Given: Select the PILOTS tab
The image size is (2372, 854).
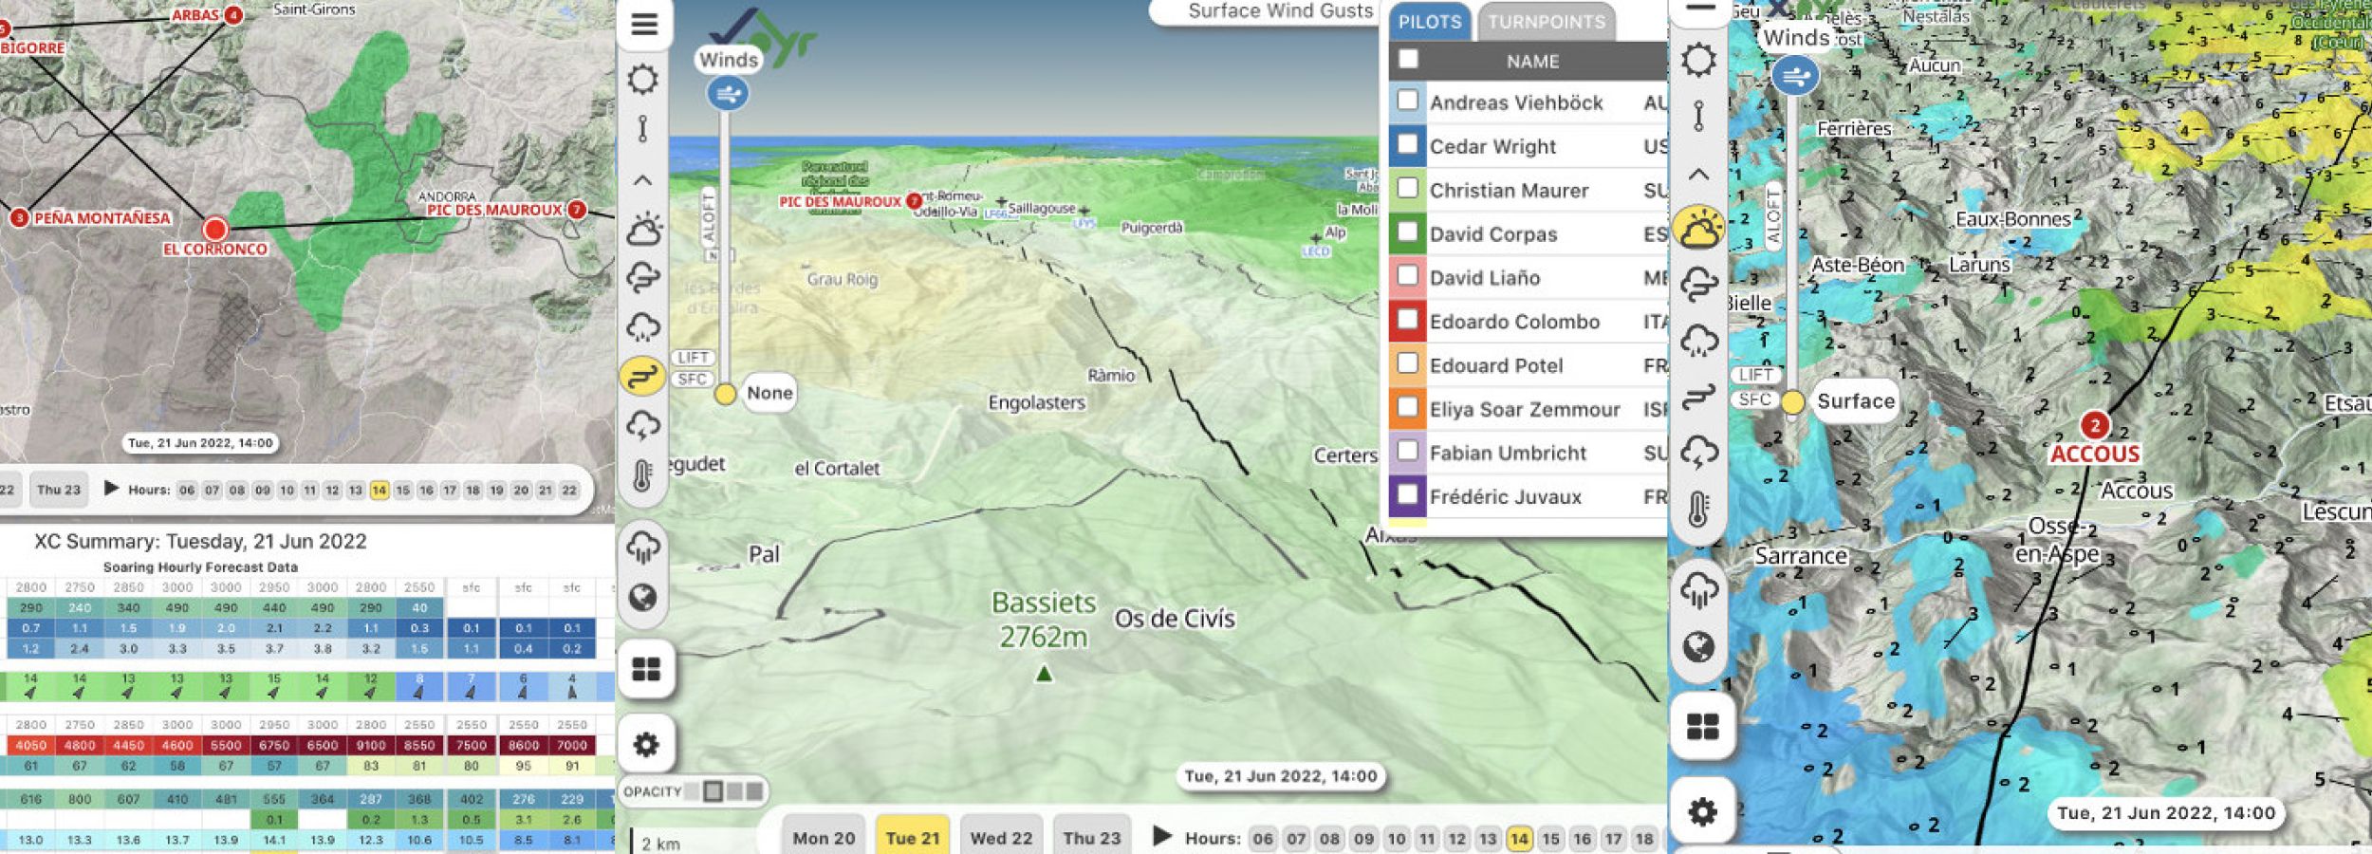Looking at the screenshot, I should coord(1430,22).
